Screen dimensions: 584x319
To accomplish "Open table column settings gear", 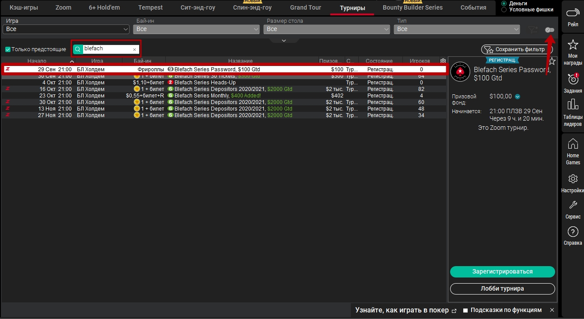I will (x=443, y=61).
